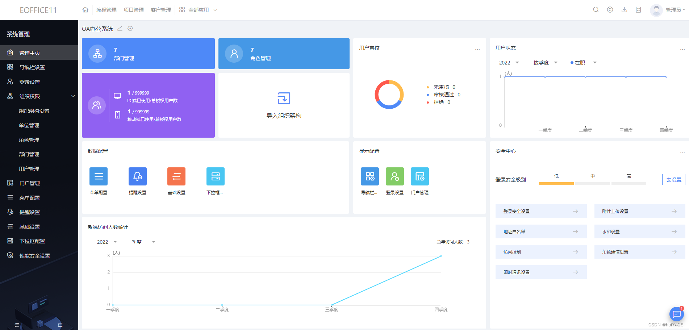Click the edit pencil next to OA办公系统
This screenshot has width=689, height=330.
click(x=120, y=28)
